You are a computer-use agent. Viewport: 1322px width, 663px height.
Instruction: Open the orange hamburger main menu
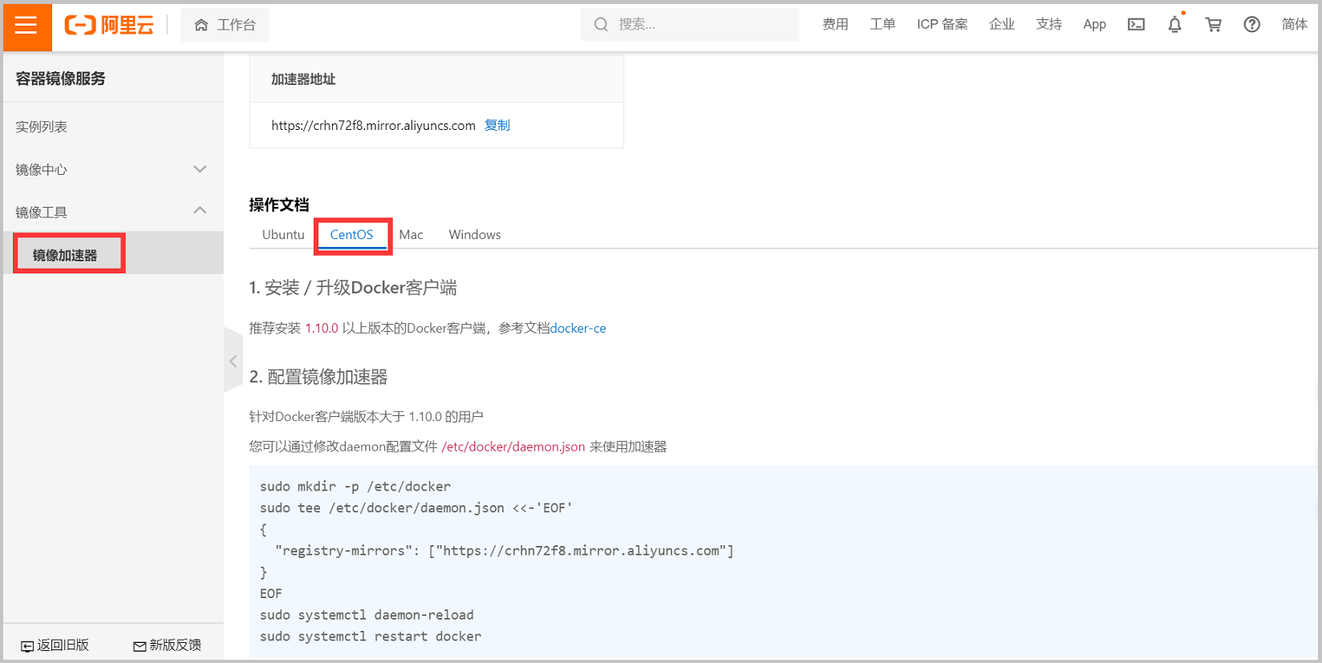coord(26,26)
